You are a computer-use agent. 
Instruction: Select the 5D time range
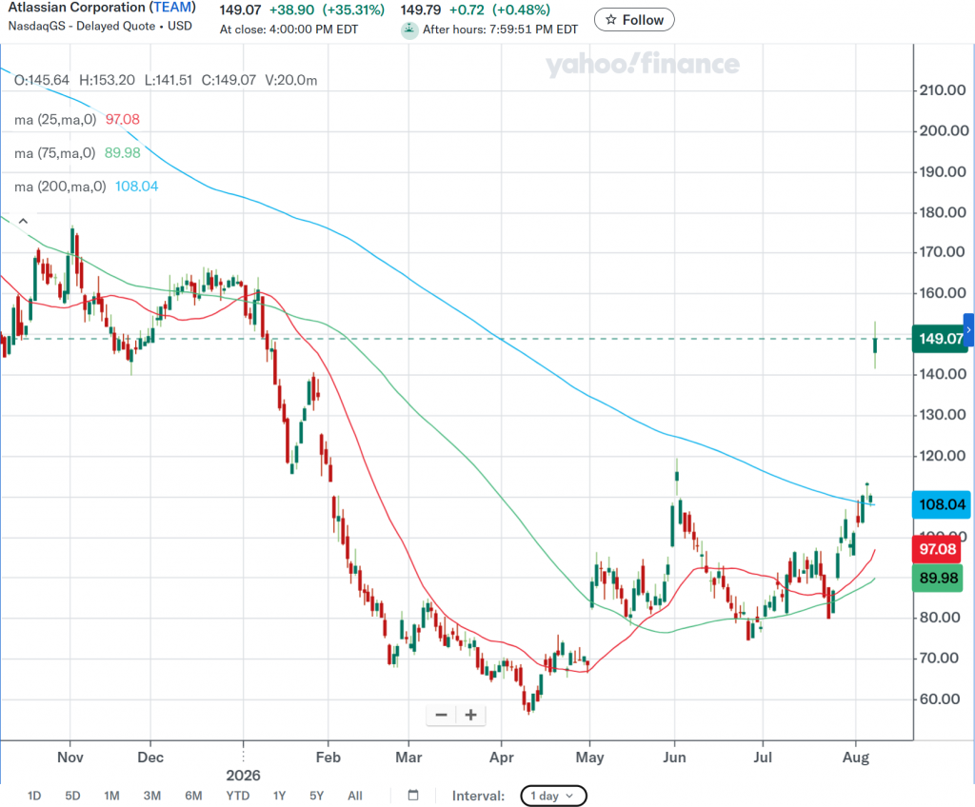72,796
